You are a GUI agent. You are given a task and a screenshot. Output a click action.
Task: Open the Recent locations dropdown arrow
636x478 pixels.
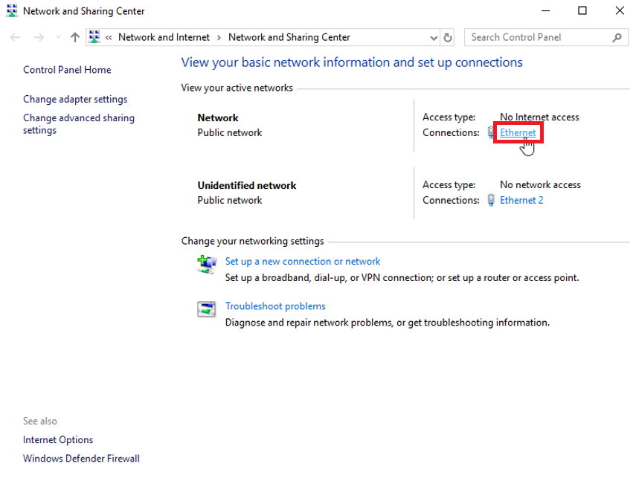pyautogui.click(x=57, y=37)
